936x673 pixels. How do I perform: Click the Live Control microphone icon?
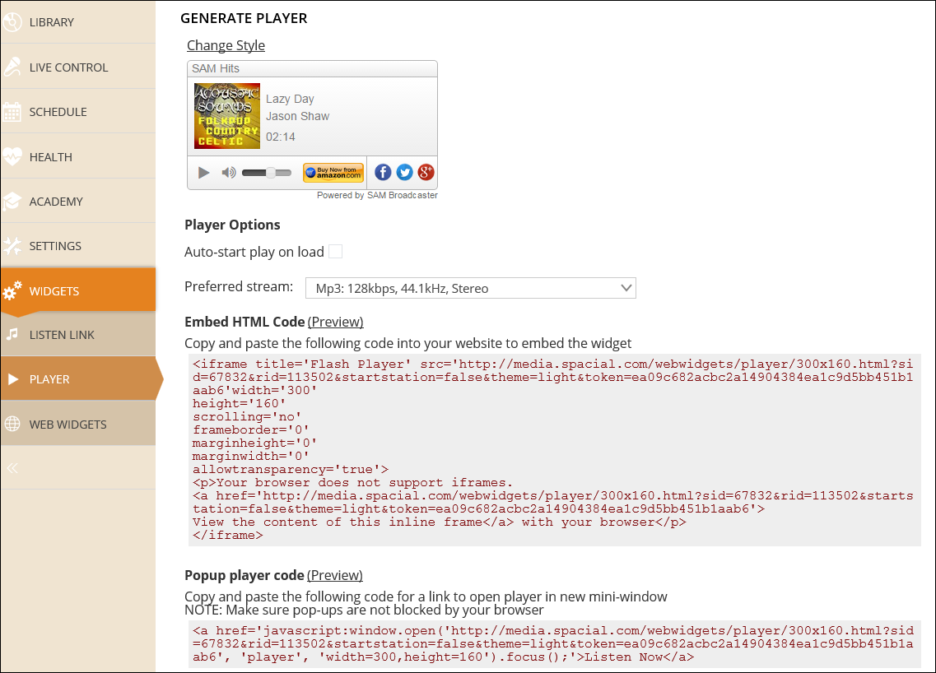[x=12, y=67]
